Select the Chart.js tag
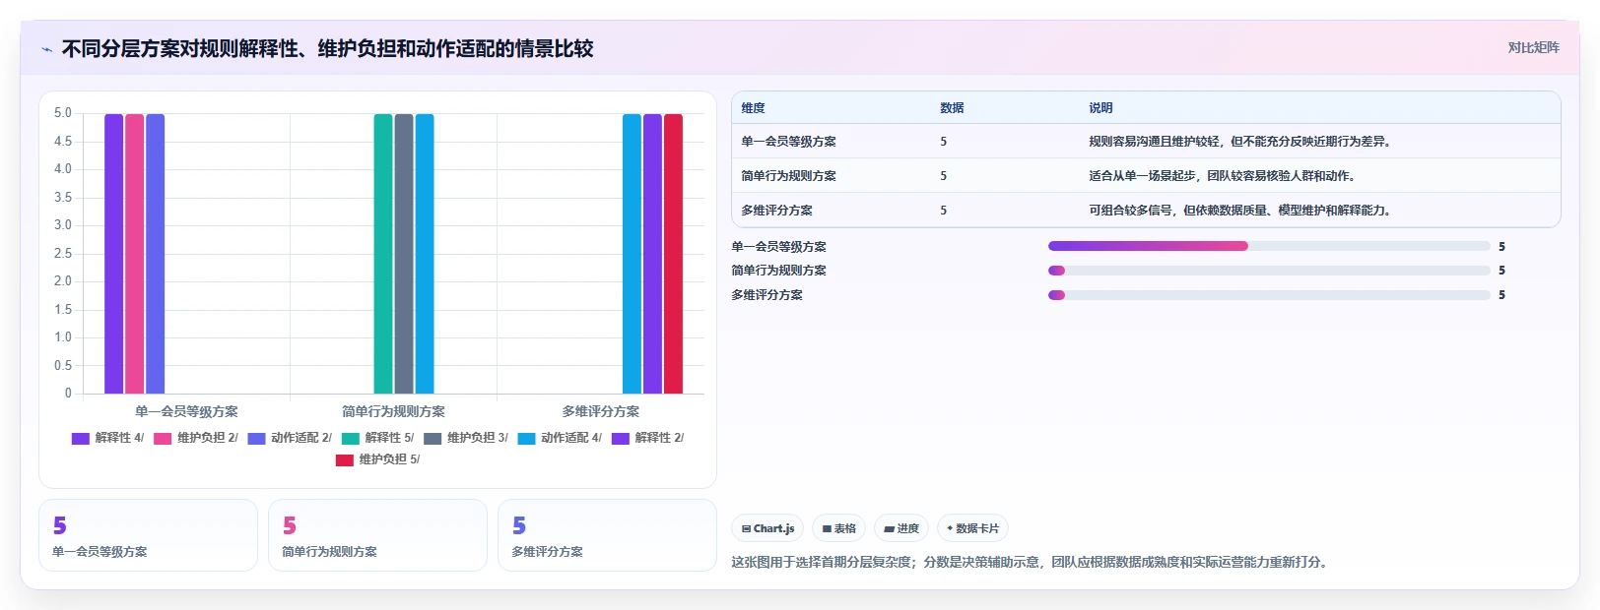The width and height of the screenshot is (1600, 610). [767, 528]
